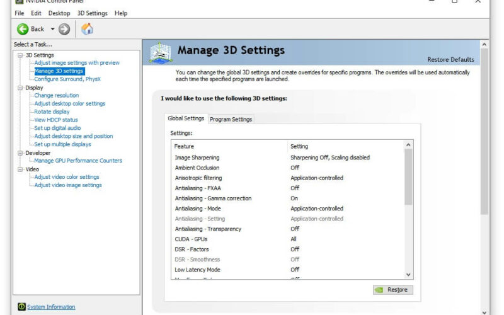504x315 pixels.
Task: Open the Desktop menu
Action: (59, 13)
